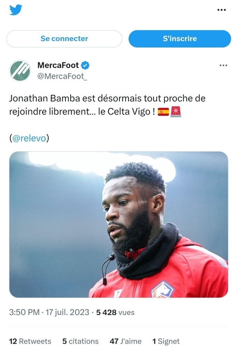View the 47 J'aime list
The image size is (237, 352).
126,341
